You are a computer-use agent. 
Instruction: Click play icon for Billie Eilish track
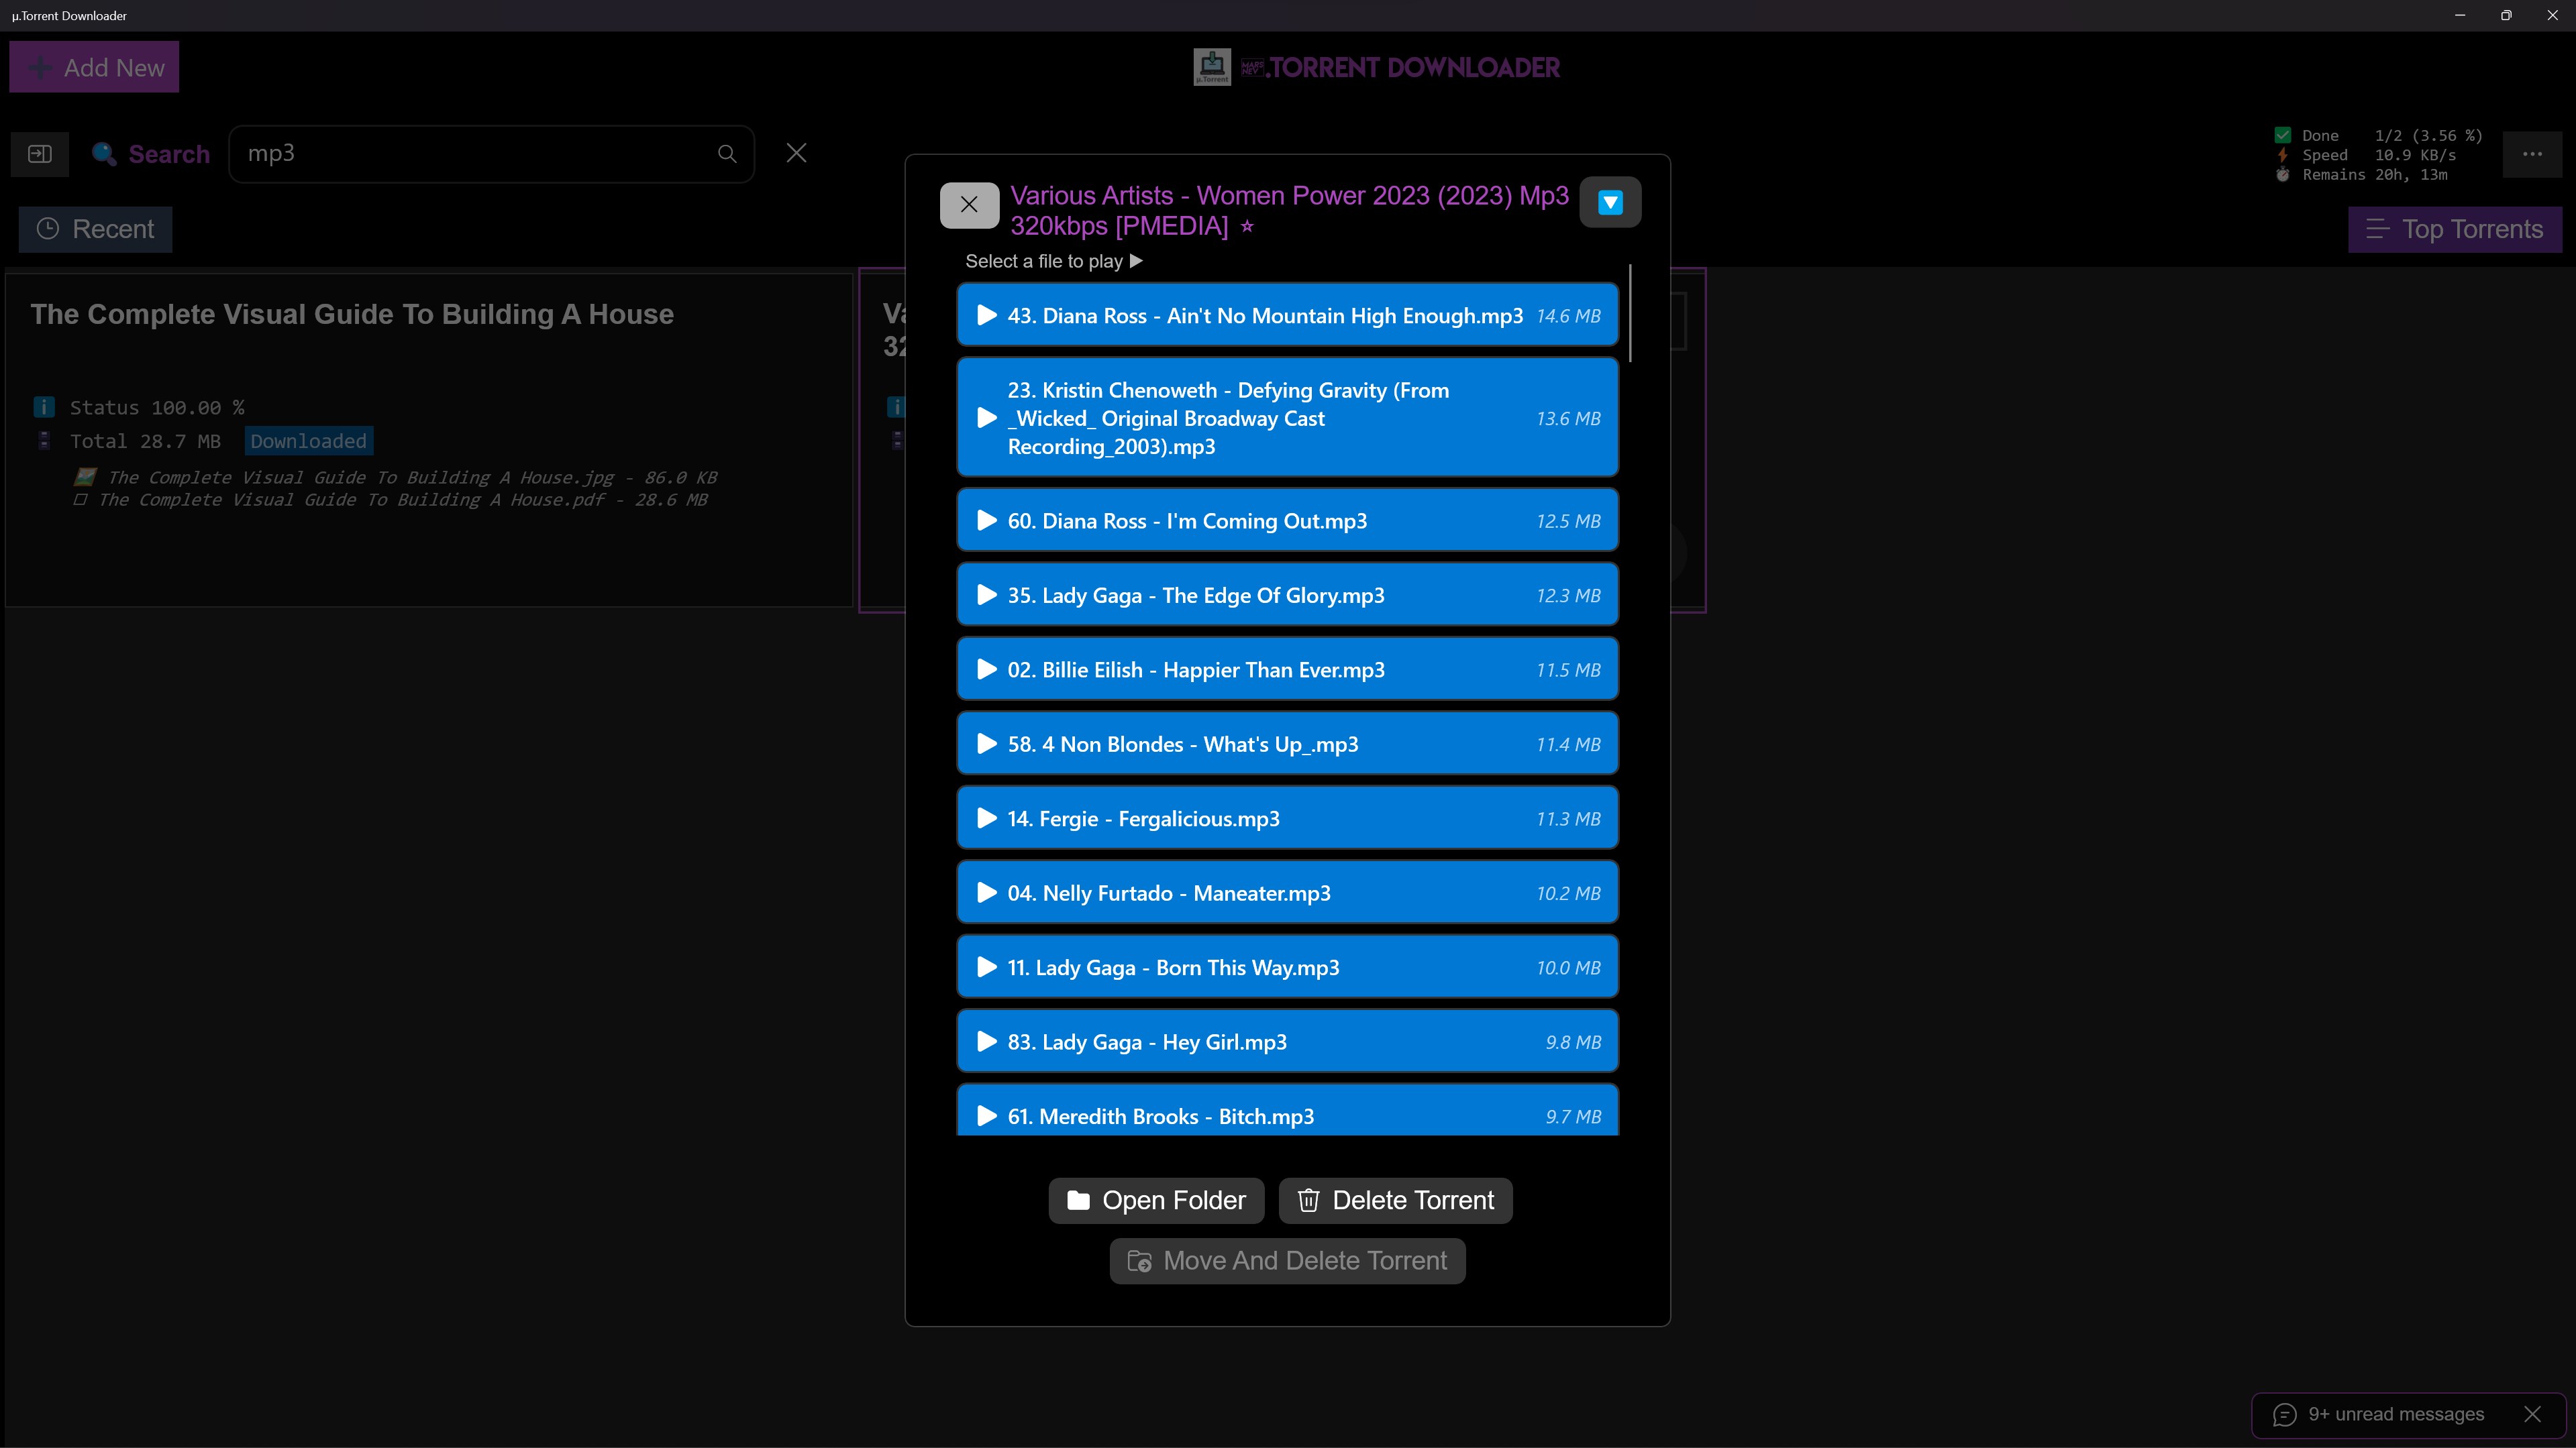(x=986, y=669)
